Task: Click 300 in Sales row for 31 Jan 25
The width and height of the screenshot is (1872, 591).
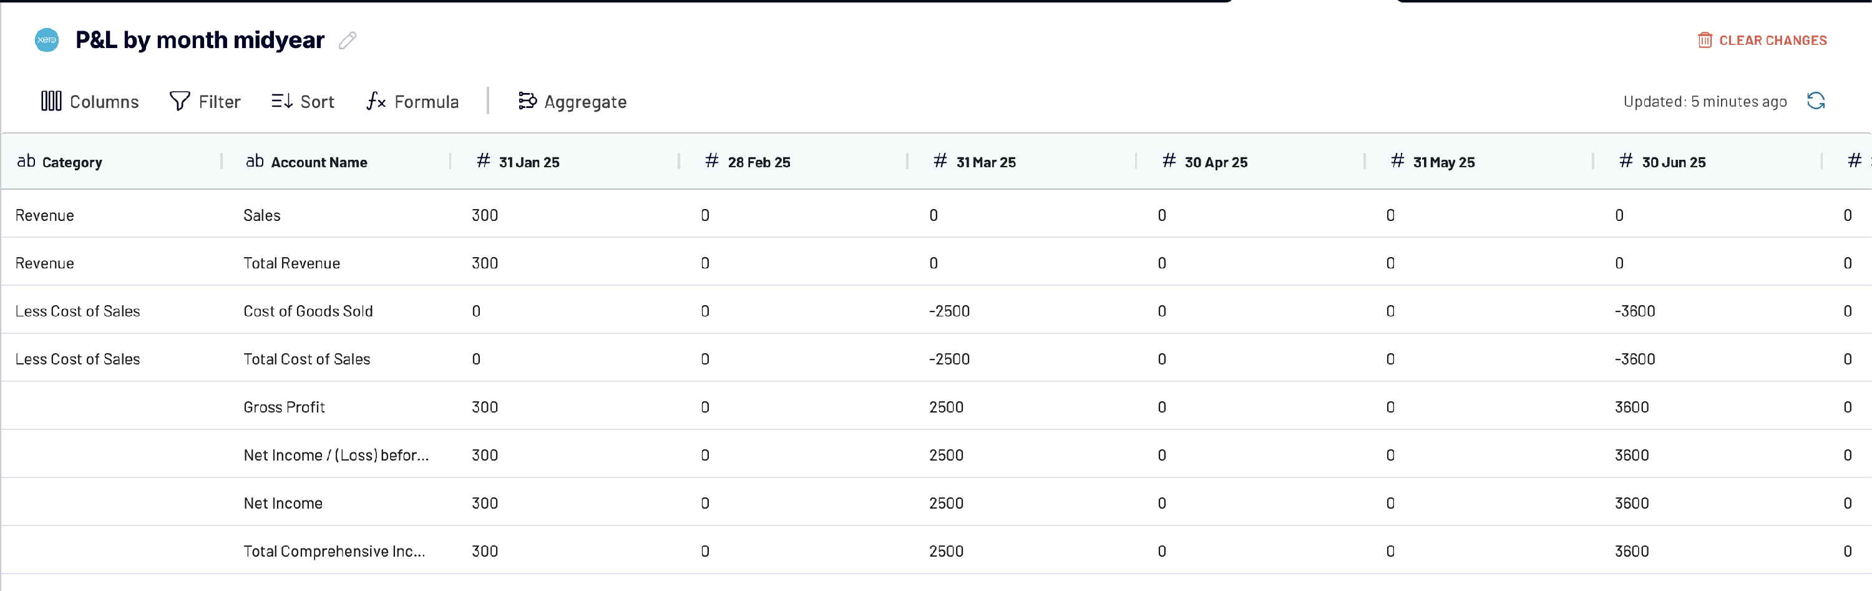Action: point(485,215)
